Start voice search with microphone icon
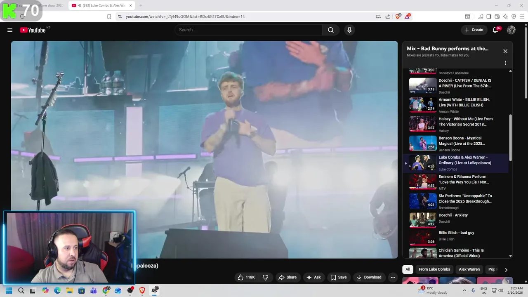528x297 pixels. click(x=349, y=30)
